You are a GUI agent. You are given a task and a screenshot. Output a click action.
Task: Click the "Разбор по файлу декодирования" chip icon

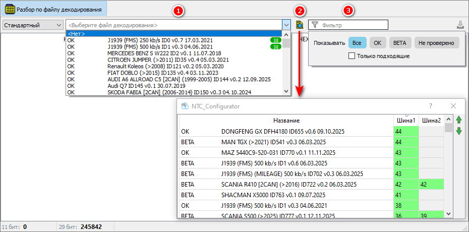pyautogui.click(x=10, y=9)
